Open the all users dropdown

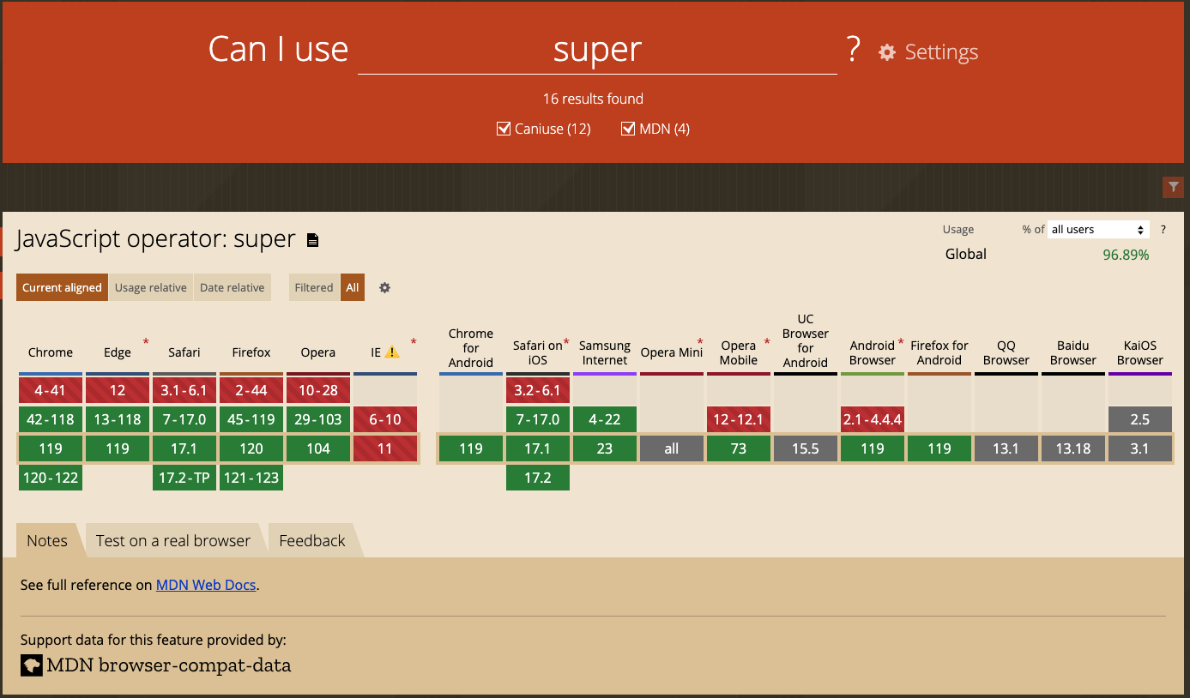pyautogui.click(x=1098, y=230)
